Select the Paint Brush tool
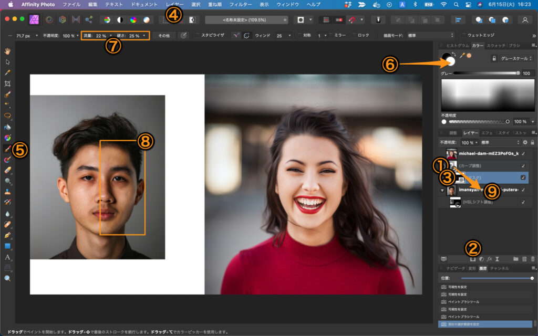This screenshot has width=538, height=336. pos(7,149)
